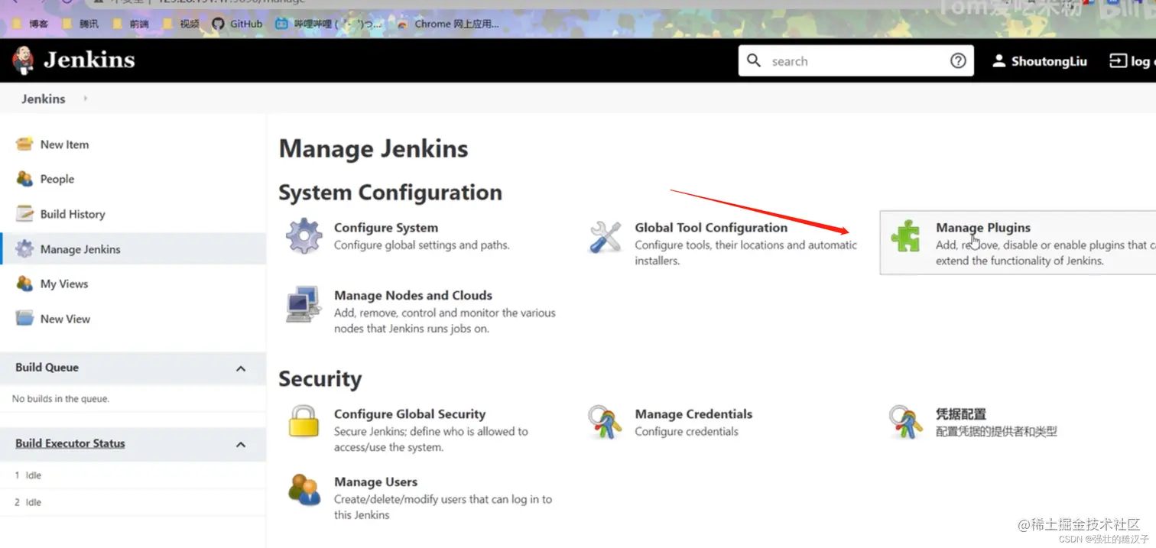Viewport: 1156px width, 548px height.
Task: Click the GitHub bookmark icon
Action: [x=218, y=24]
